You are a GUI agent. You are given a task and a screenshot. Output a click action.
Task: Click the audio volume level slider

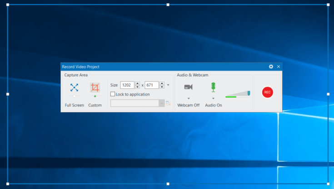[238, 94]
